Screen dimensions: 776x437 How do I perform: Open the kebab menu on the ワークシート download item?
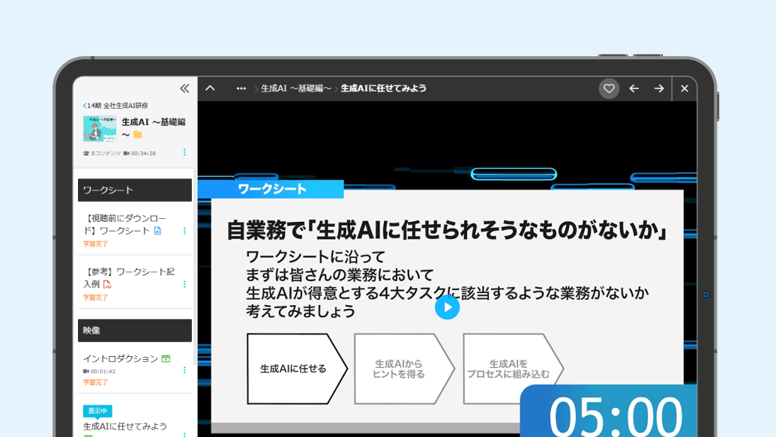point(184,231)
